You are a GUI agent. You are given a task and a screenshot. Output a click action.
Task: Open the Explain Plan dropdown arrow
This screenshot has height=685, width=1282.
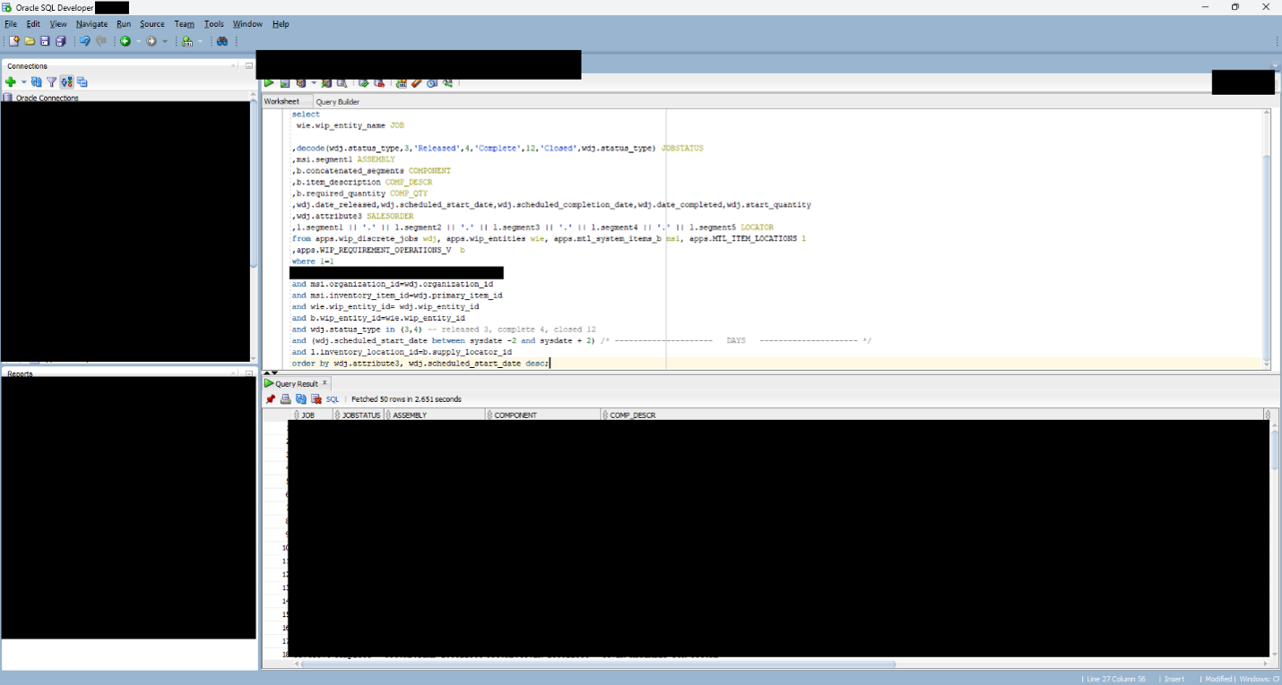pyautogui.click(x=314, y=83)
